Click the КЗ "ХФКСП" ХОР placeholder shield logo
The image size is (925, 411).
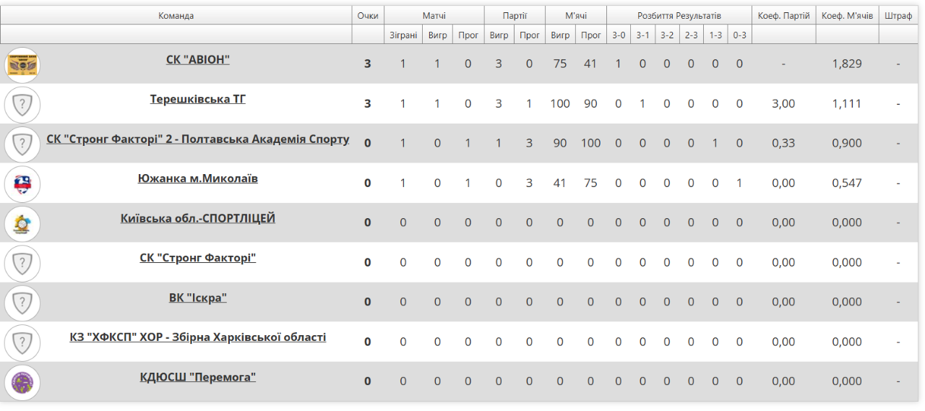coord(22,342)
